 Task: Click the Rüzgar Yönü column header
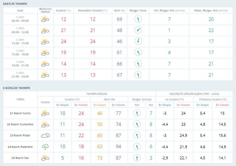tap(137, 10)
